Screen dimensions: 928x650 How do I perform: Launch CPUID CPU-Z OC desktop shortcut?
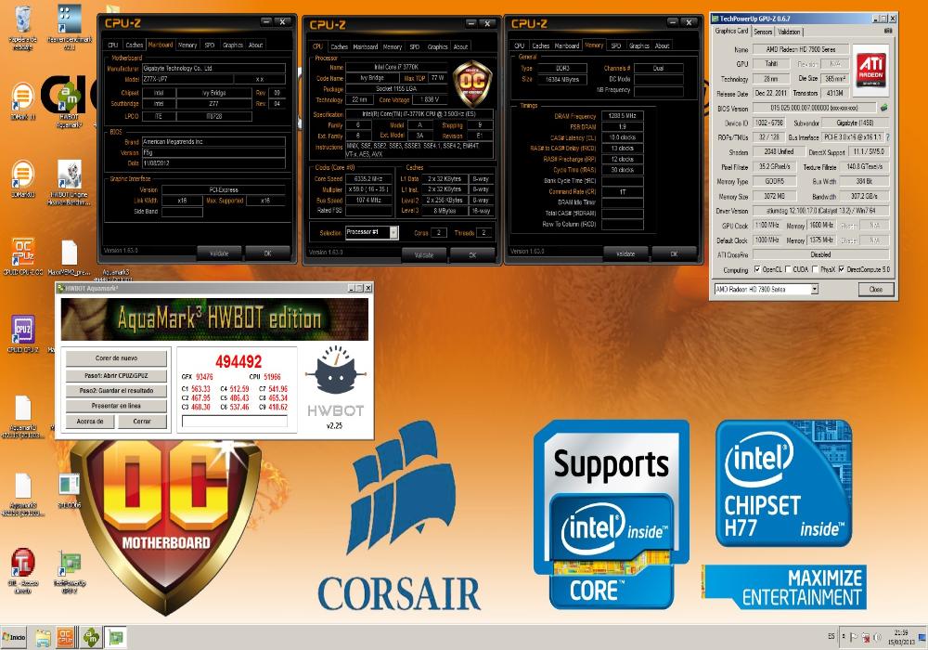coord(22,256)
